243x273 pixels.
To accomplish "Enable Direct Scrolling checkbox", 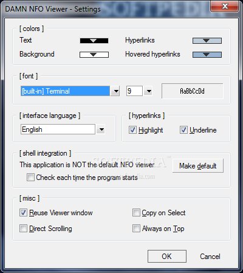I will [x=23, y=229].
